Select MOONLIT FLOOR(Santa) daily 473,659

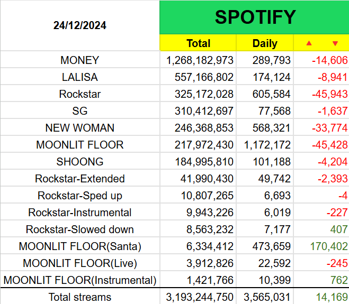click(265, 246)
